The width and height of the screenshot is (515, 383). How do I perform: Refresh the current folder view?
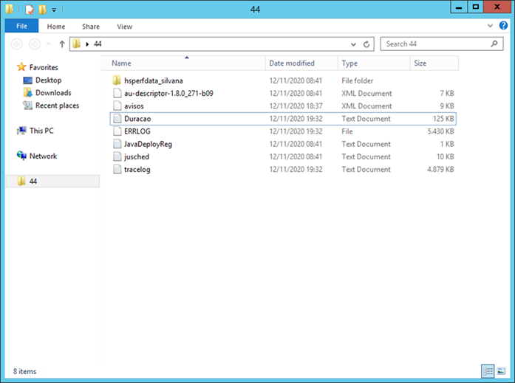(x=368, y=44)
